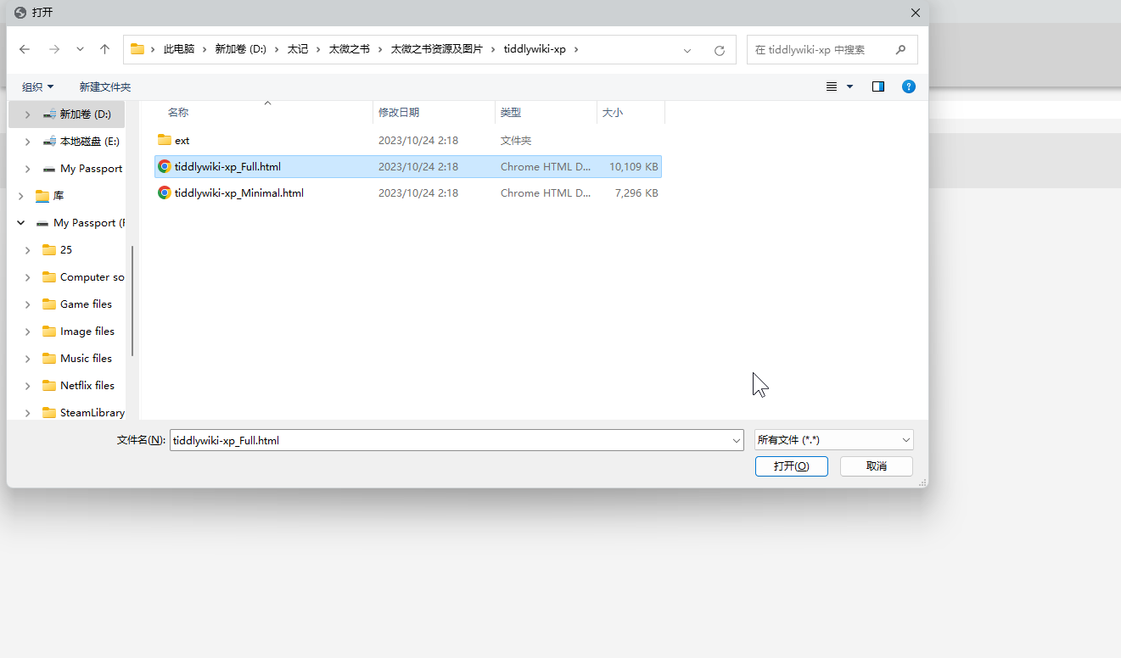Select Image files folder
Viewport: 1121px width, 658px height.
(87, 332)
